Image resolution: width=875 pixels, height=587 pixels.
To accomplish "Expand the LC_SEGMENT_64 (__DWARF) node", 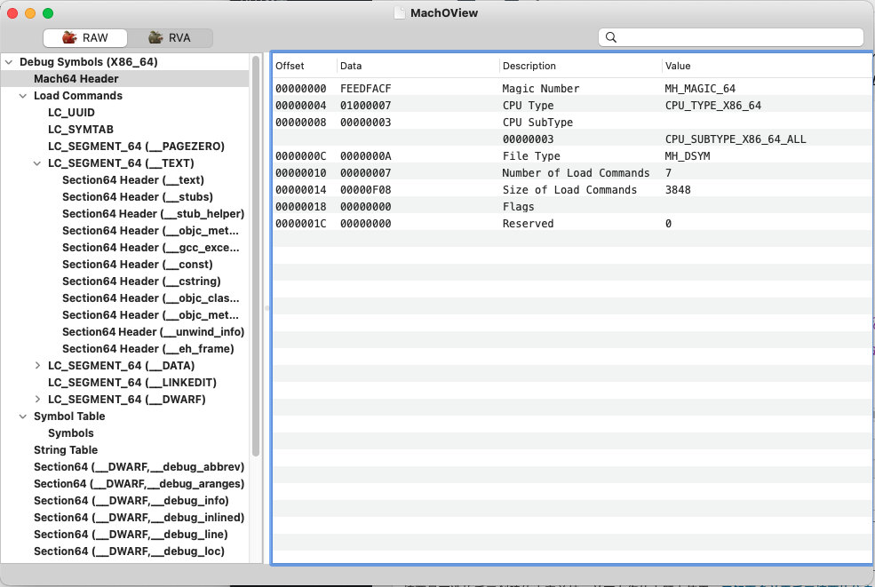I will [37, 400].
